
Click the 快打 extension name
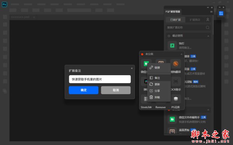(x=182, y=43)
